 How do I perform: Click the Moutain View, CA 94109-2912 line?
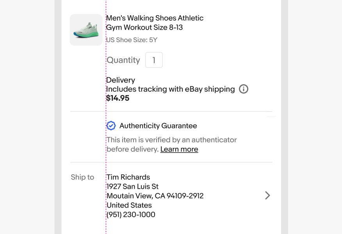[155, 196]
